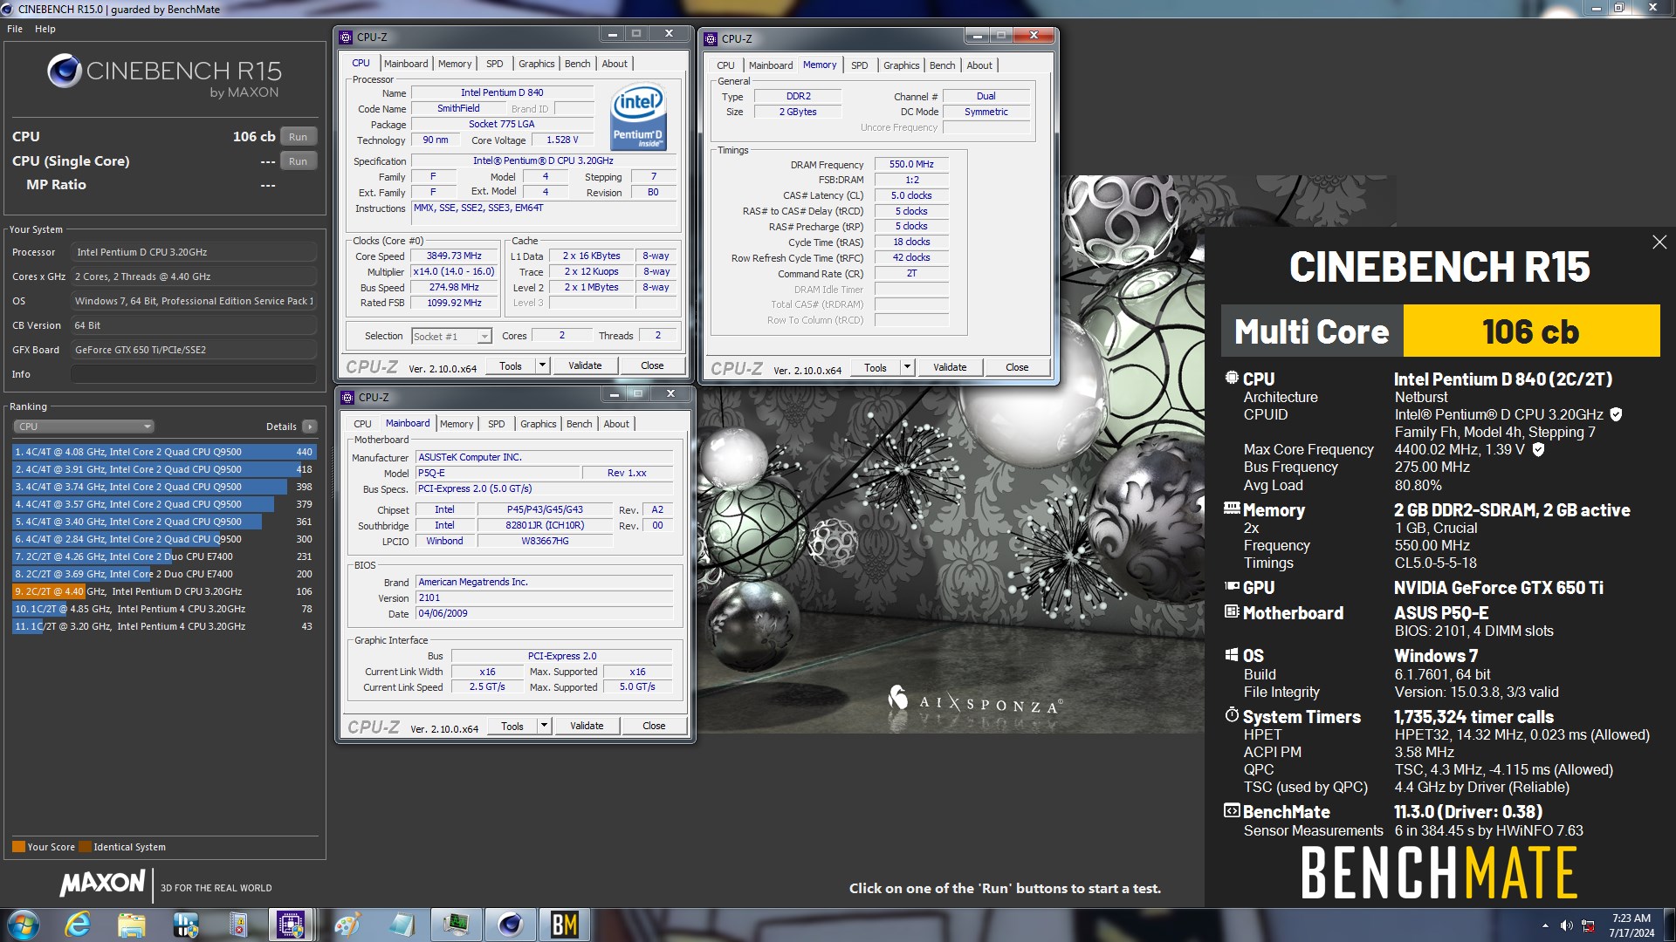Screen dimensions: 1676x942
Task: Click the taskbar clock 7:23 AM
Action: click(1631, 918)
